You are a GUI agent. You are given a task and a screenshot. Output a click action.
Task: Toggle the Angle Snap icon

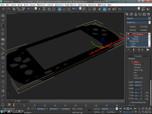point(105,9)
